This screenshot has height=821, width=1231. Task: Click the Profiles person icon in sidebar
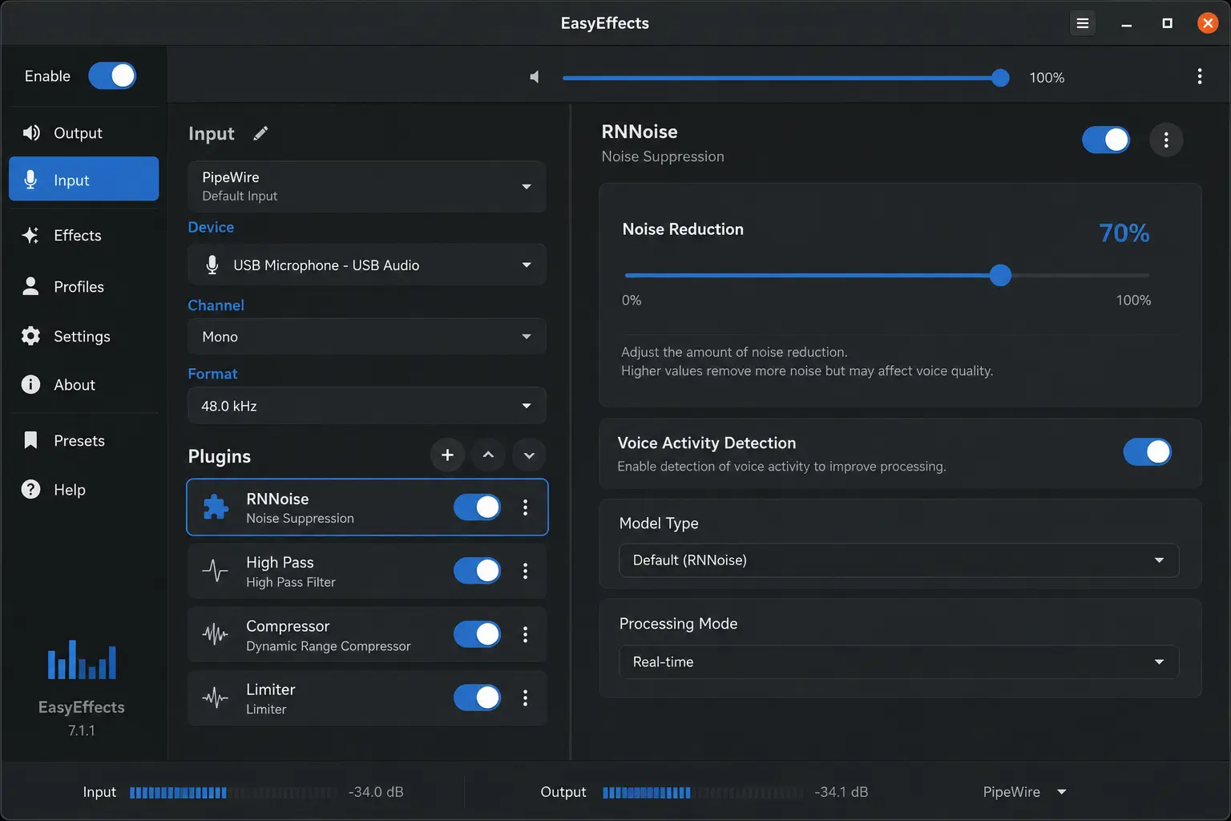[30, 286]
